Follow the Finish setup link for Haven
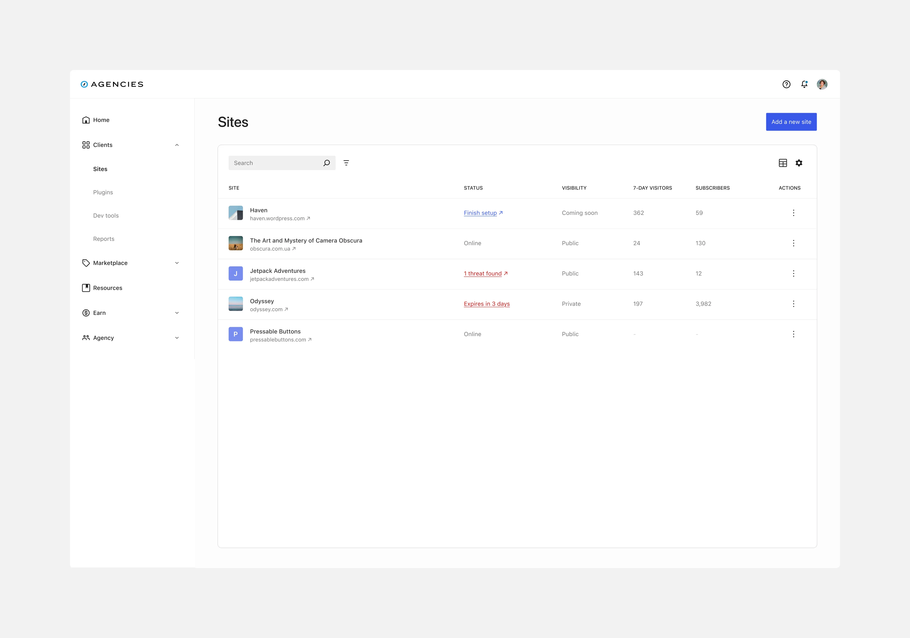This screenshot has height=638, width=910. point(480,213)
